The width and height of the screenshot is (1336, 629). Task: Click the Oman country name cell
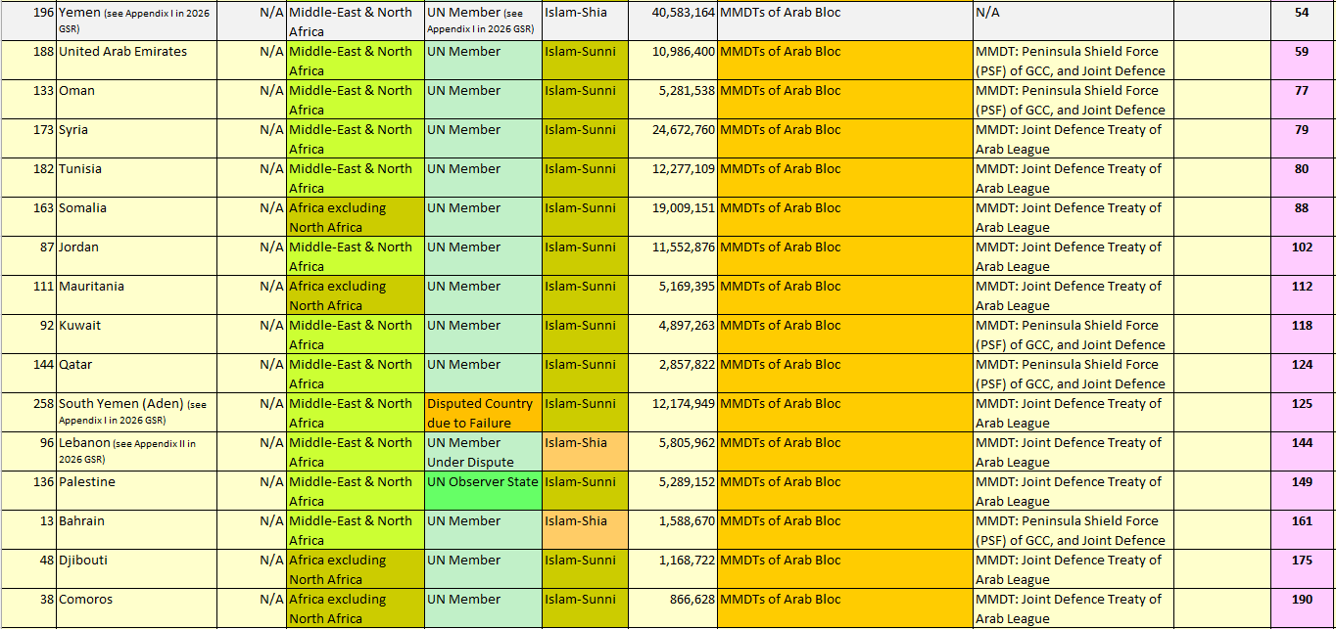pyautogui.click(x=137, y=100)
